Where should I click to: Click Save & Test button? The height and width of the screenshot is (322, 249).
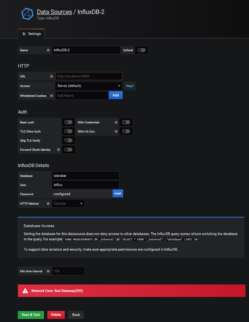[31, 315]
